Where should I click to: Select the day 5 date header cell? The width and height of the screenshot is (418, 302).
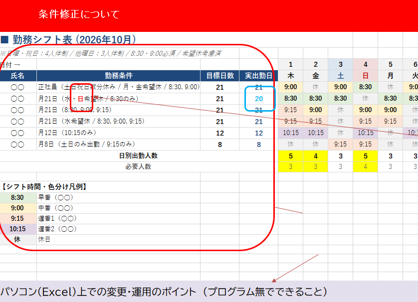coord(390,64)
